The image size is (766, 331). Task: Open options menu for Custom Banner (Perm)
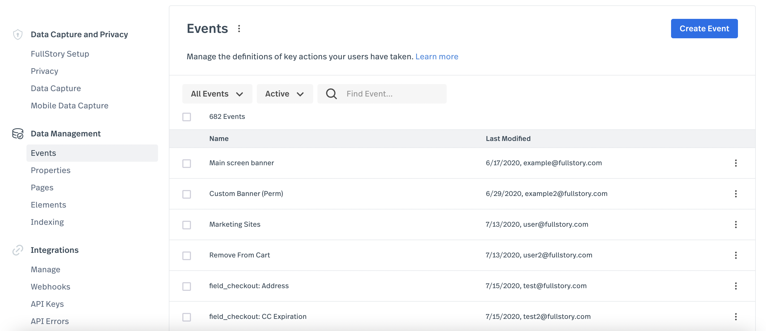pos(736,194)
